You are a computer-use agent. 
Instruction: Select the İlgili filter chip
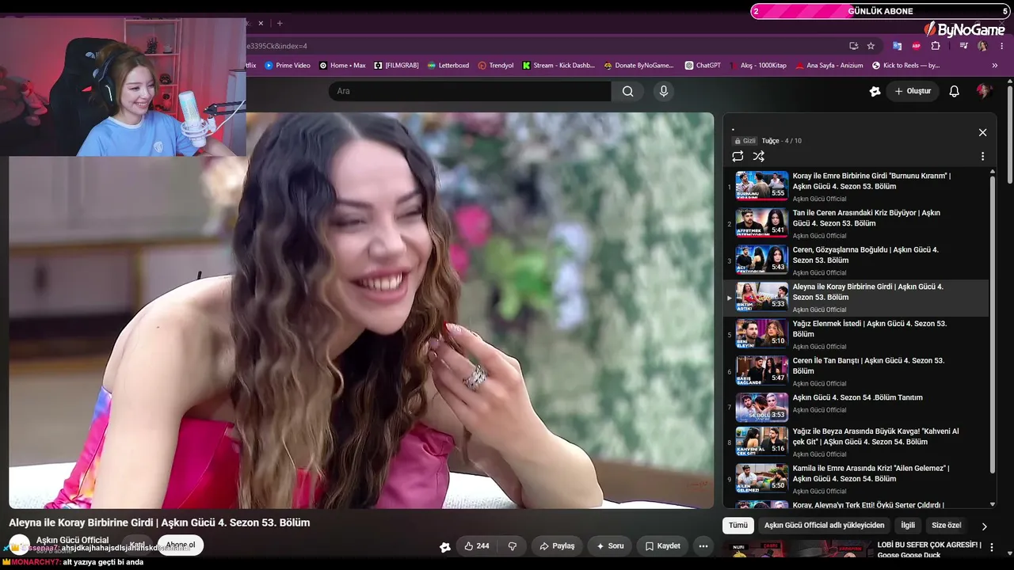pyautogui.click(x=908, y=525)
